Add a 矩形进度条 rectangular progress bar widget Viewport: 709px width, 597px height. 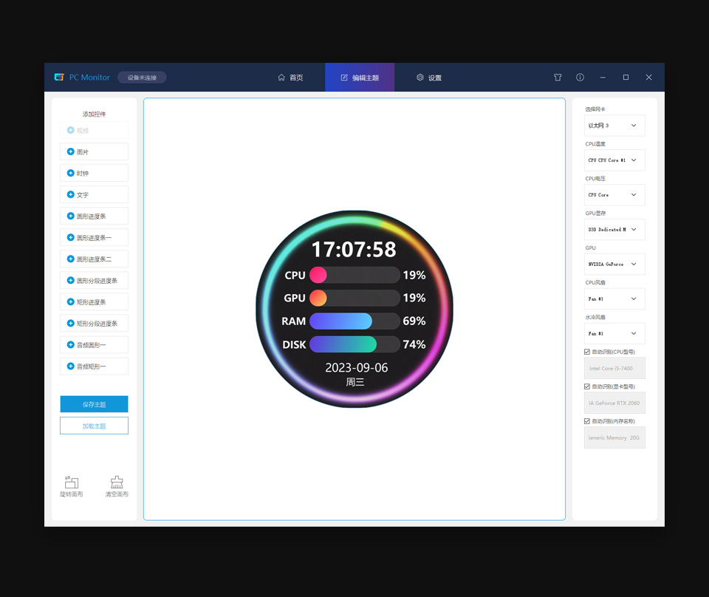[x=94, y=302]
